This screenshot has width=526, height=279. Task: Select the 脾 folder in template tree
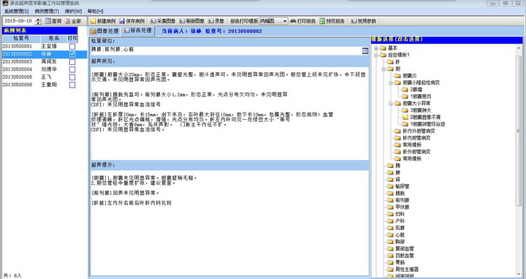pyautogui.click(x=394, y=172)
